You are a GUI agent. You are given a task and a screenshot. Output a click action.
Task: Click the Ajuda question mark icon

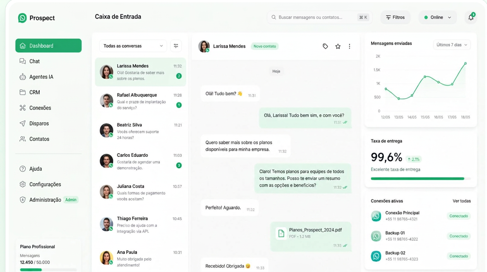coord(23,169)
